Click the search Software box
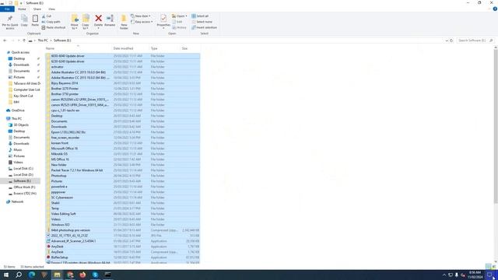 (x=475, y=40)
